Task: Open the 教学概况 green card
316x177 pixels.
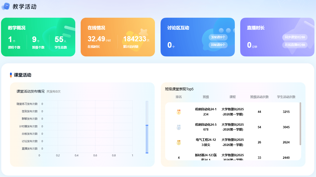Action: pos(38,37)
